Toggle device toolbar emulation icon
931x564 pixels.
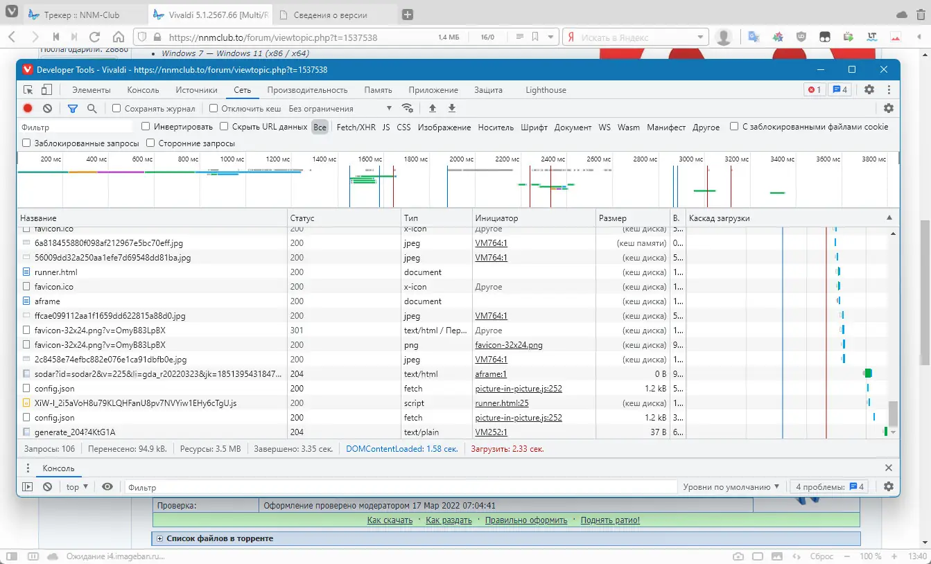point(46,90)
